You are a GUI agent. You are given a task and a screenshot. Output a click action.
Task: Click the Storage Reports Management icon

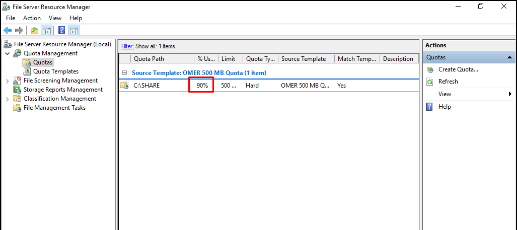click(x=17, y=90)
